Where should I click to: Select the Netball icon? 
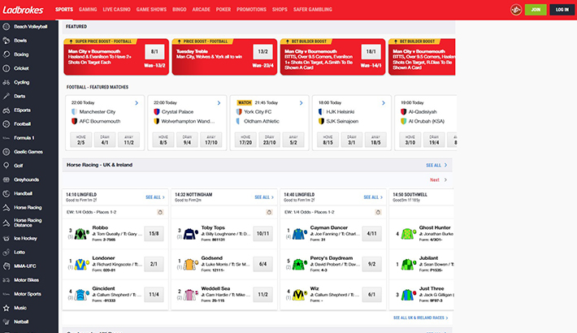coord(7,322)
